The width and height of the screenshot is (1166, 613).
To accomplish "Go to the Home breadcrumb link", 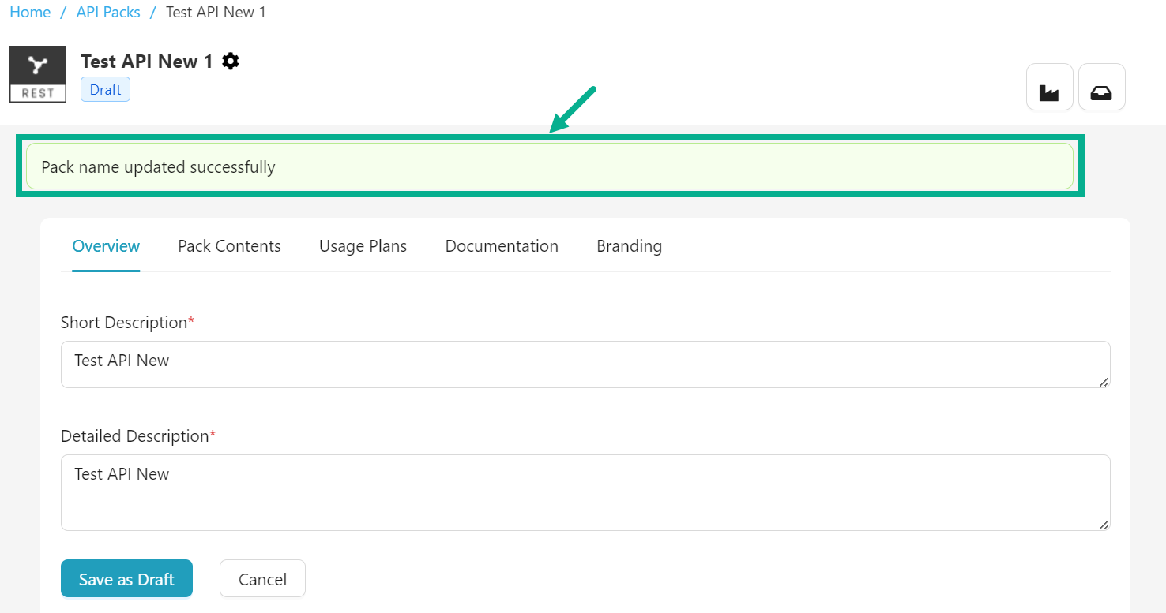I will coord(30,13).
